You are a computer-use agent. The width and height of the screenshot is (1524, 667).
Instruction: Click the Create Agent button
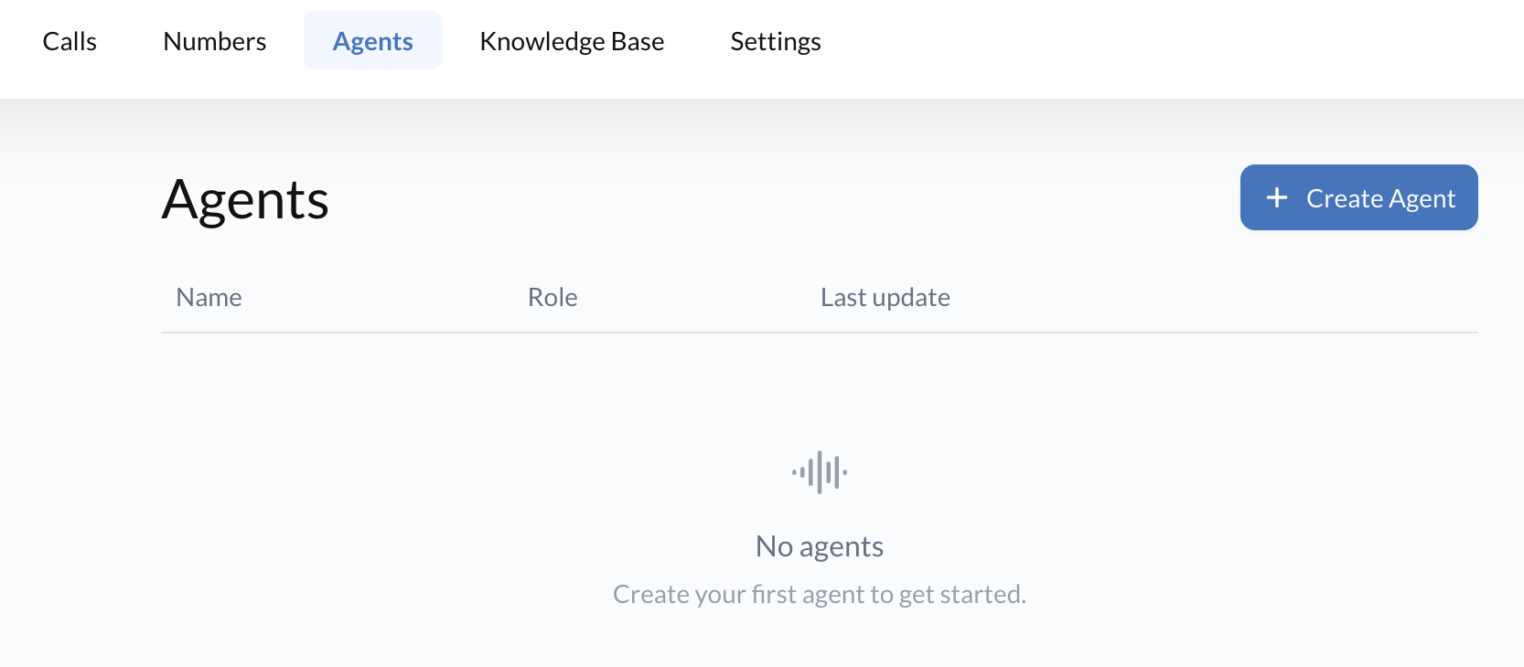point(1358,197)
